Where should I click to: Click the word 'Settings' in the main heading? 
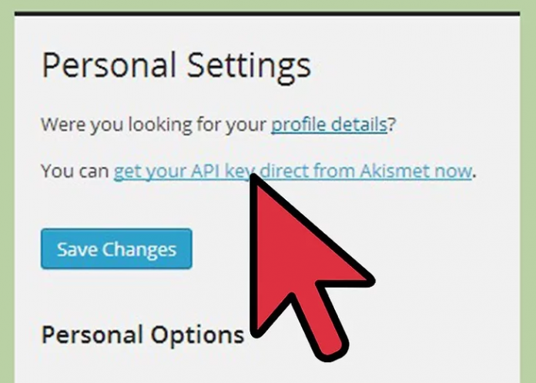coord(250,67)
